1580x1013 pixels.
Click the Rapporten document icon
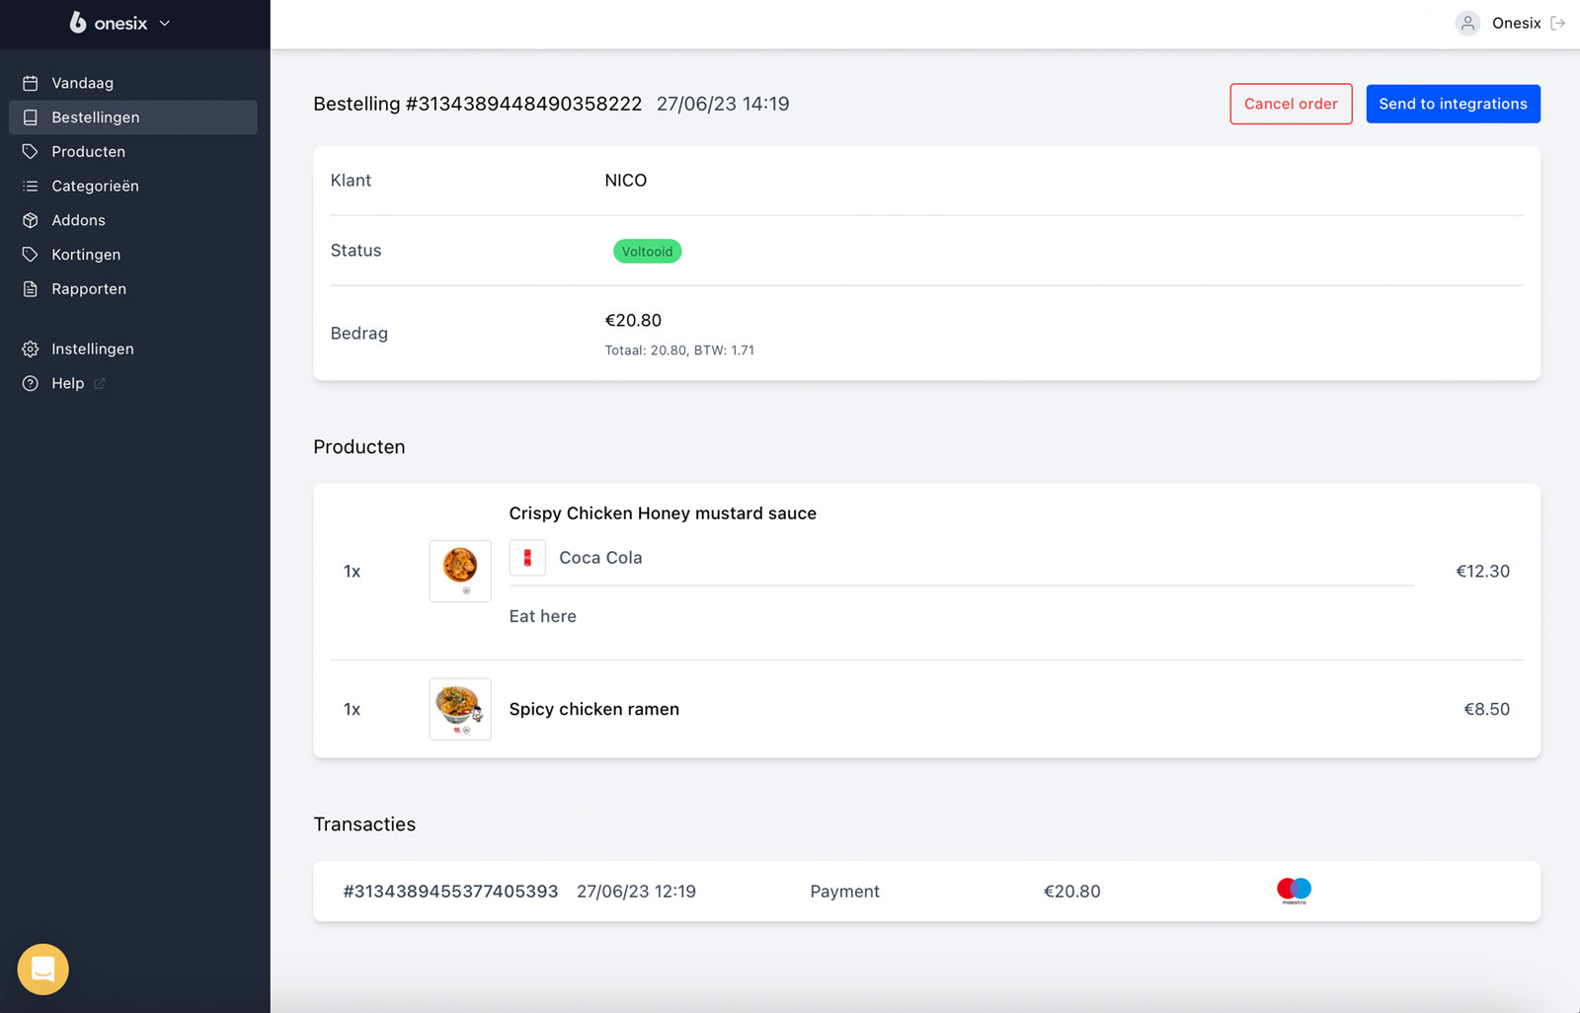pyautogui.click(x=30, y=288)
